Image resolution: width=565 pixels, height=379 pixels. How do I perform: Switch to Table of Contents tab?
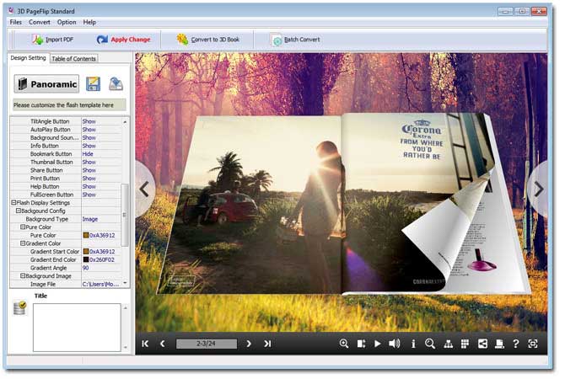point(74,59)
